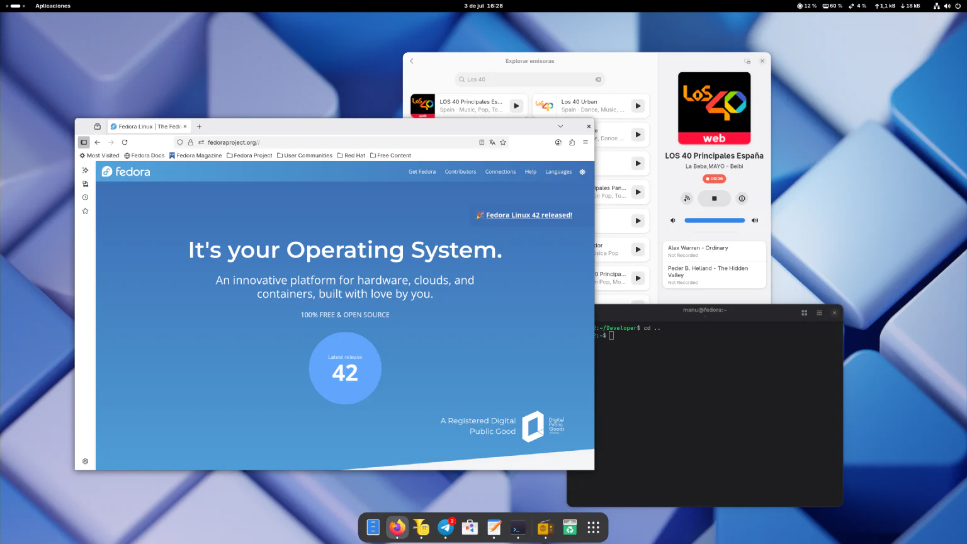Click the Firefox address bar
The height and width of the screenshot is (544, 967).
coord(340,142)
